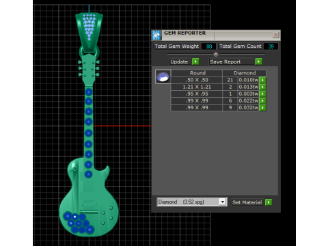328x246 pixels.
Task: Select the .50 X .50 size cell
Action: pos(197,80)
